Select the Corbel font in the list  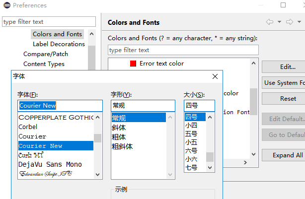(x=28, y=127)
